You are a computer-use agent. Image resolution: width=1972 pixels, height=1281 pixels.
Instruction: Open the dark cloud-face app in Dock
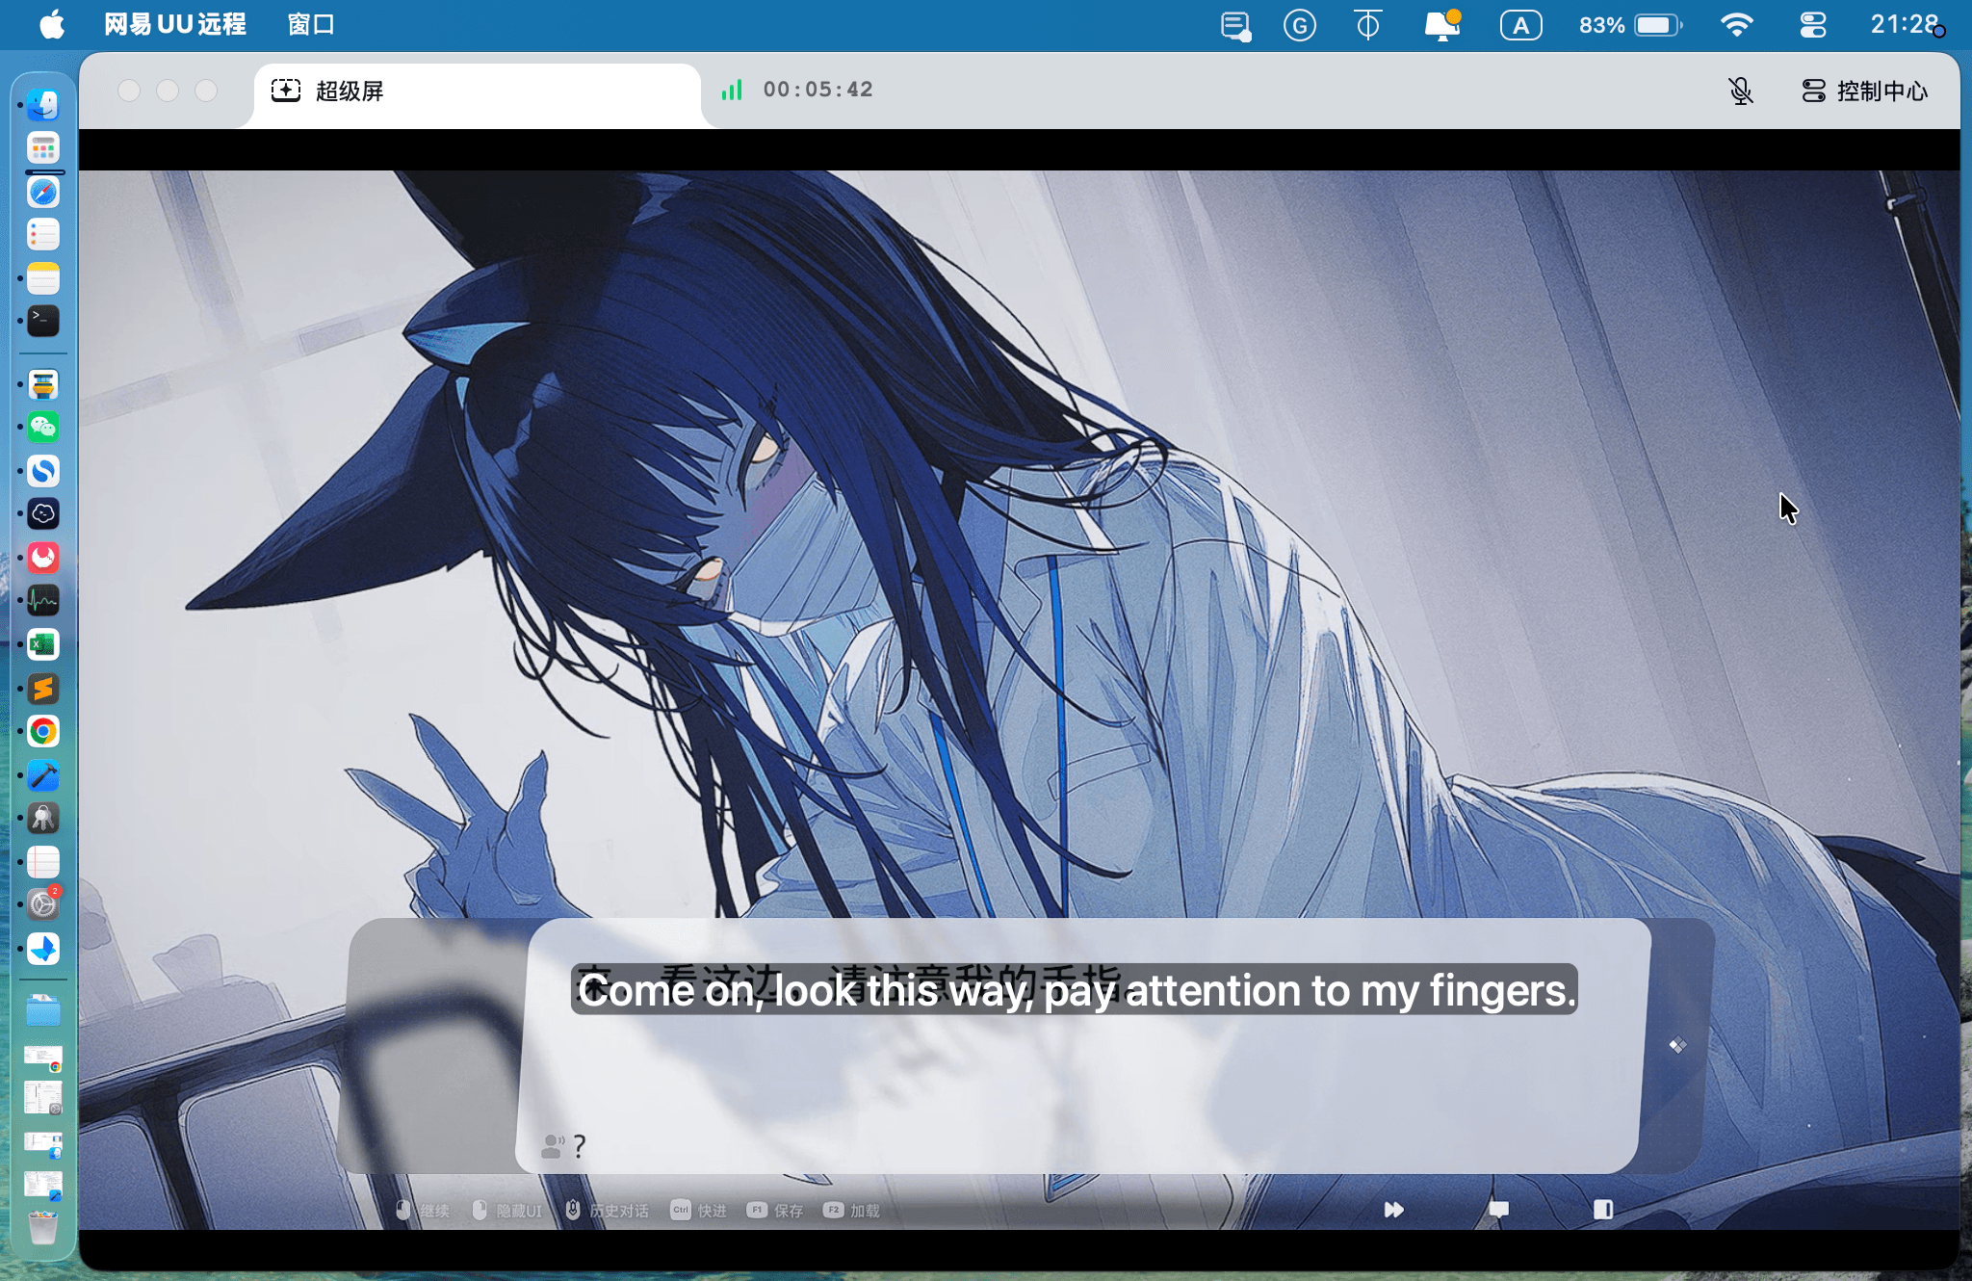pyautogui.click(x=43, y=514)
